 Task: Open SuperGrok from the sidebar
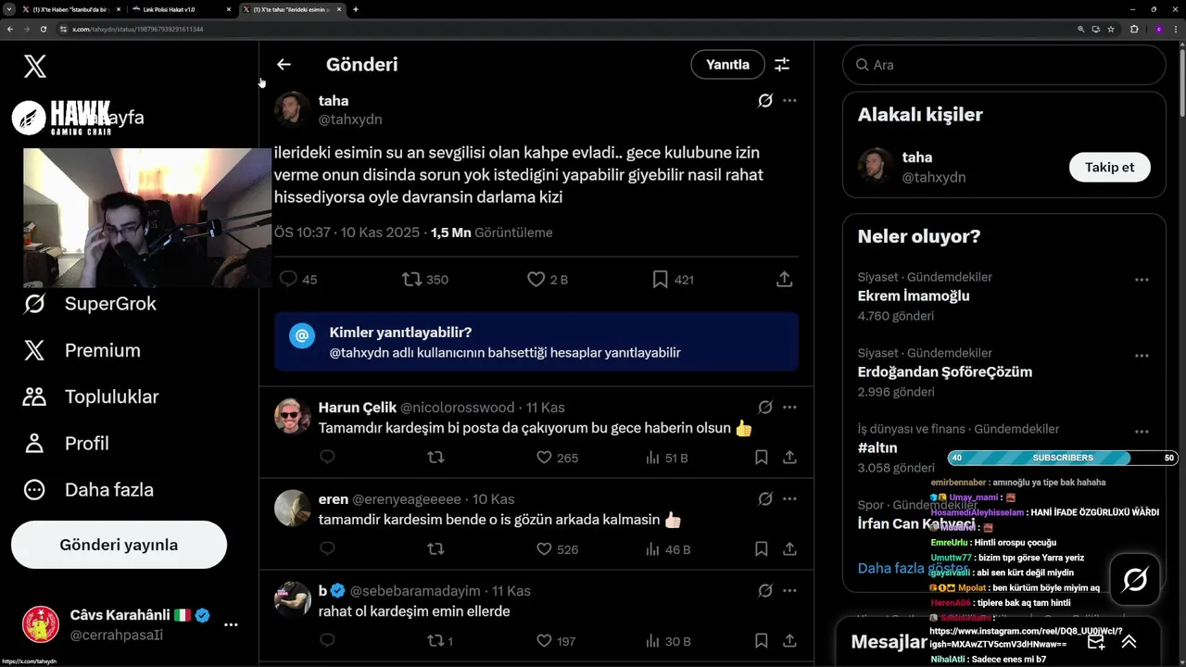(x=90, y=304)
